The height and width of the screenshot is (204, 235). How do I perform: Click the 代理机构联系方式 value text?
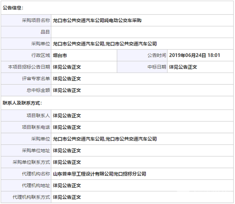pyautogui.click(x=67, y=197)
